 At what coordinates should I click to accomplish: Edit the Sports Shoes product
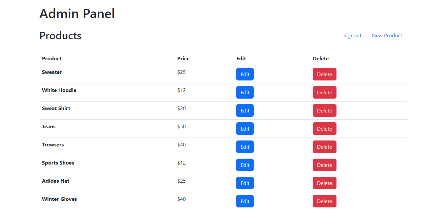(x=245, y=165)
